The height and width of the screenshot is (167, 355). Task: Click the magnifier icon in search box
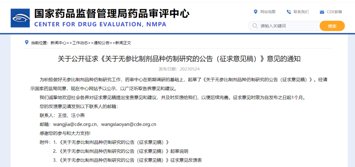tap(255, 26)
